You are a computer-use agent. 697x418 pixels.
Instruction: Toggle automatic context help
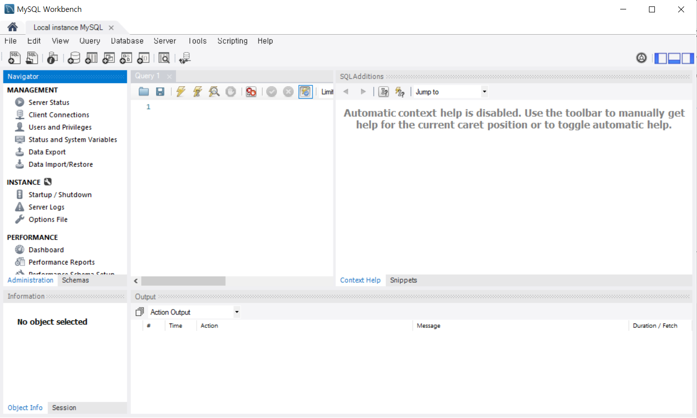pyautogui.click(x=400, y=92)
